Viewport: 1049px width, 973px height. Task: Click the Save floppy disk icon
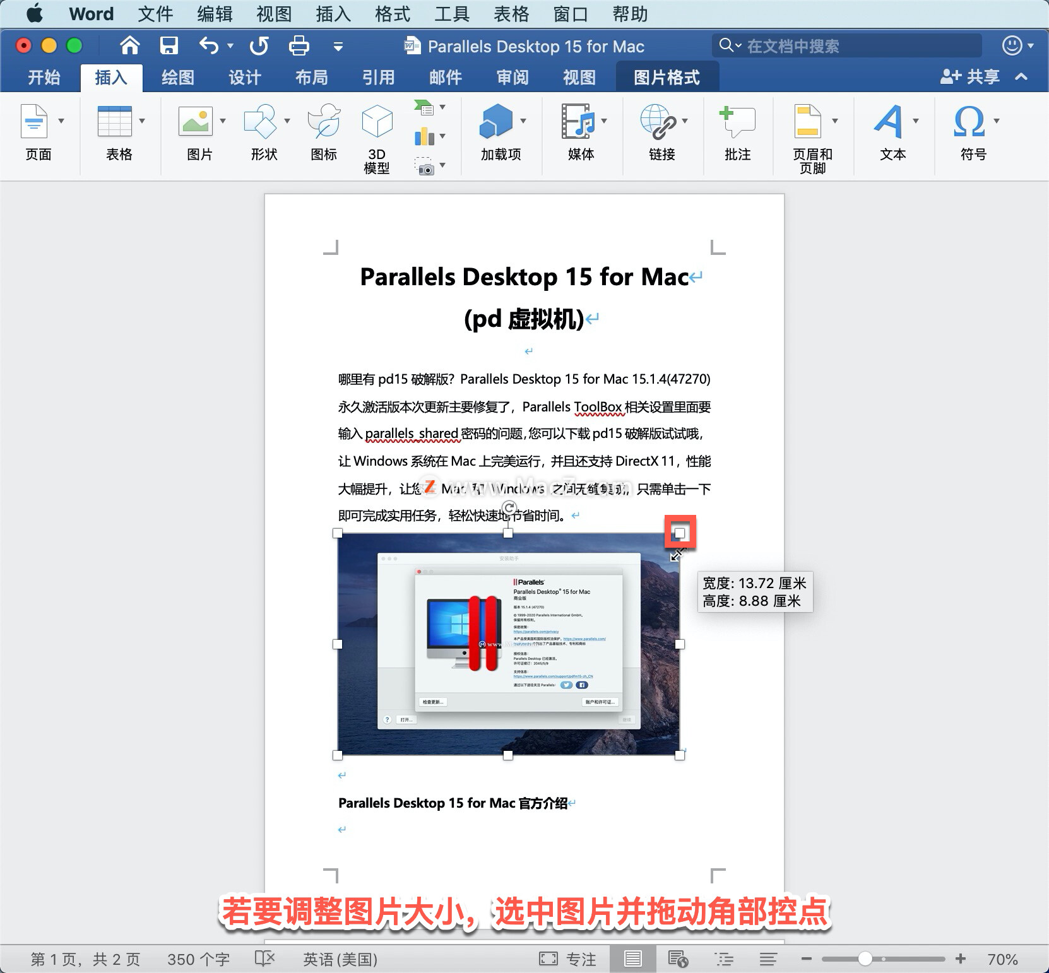(169, 45)
